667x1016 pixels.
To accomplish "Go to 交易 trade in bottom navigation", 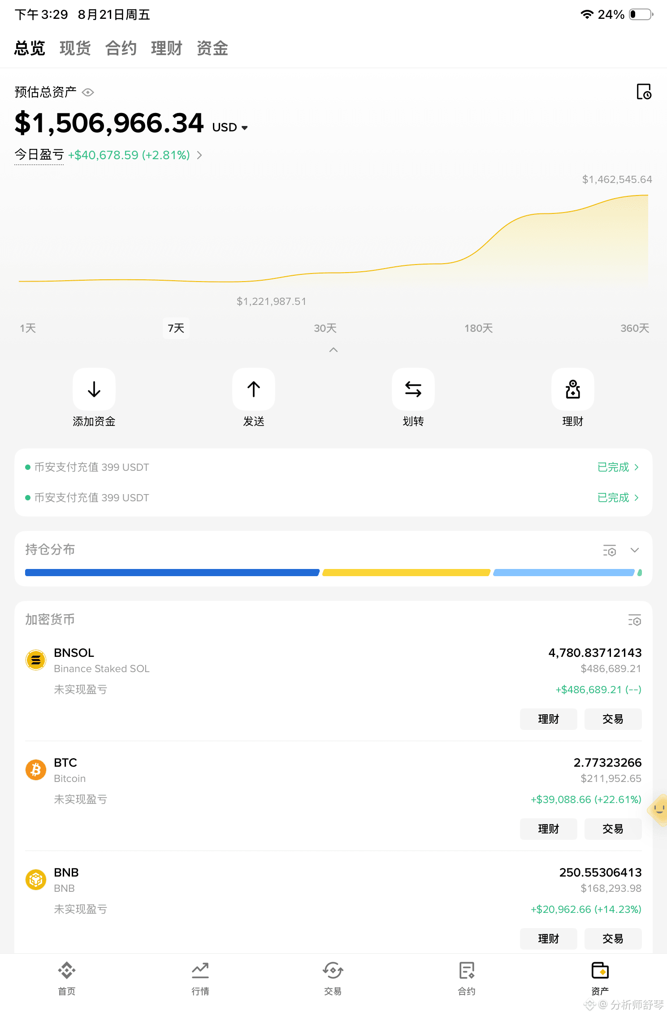I will pyautogui.click(x=333, y=978).
